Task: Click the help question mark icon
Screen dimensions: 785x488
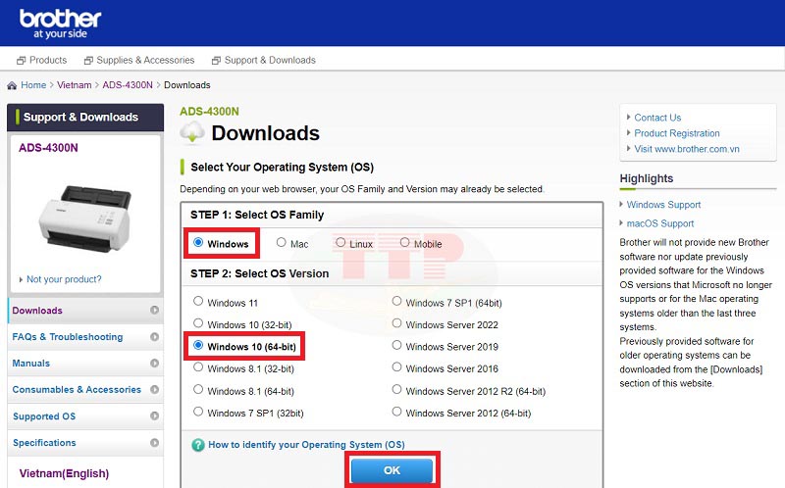Action: [x=198, y=444]
